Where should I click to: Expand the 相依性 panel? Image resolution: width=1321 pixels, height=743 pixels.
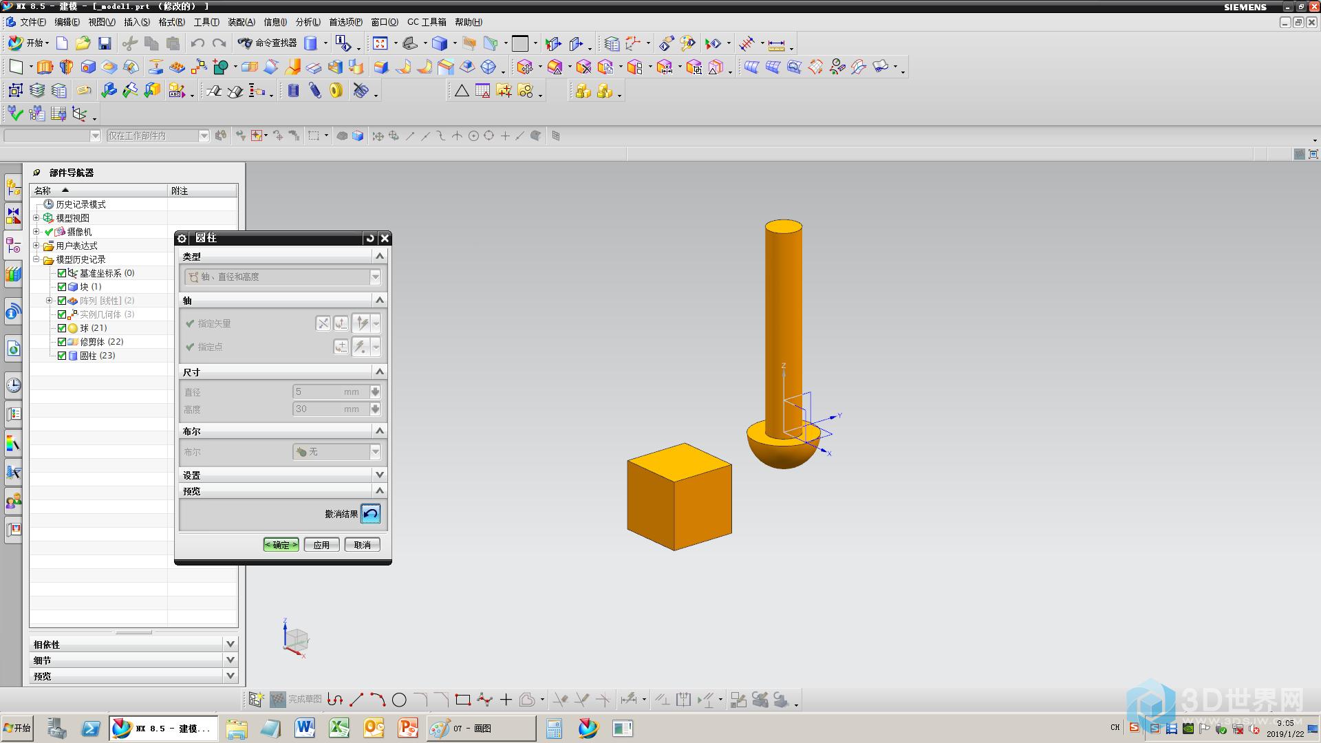(230, 644)
